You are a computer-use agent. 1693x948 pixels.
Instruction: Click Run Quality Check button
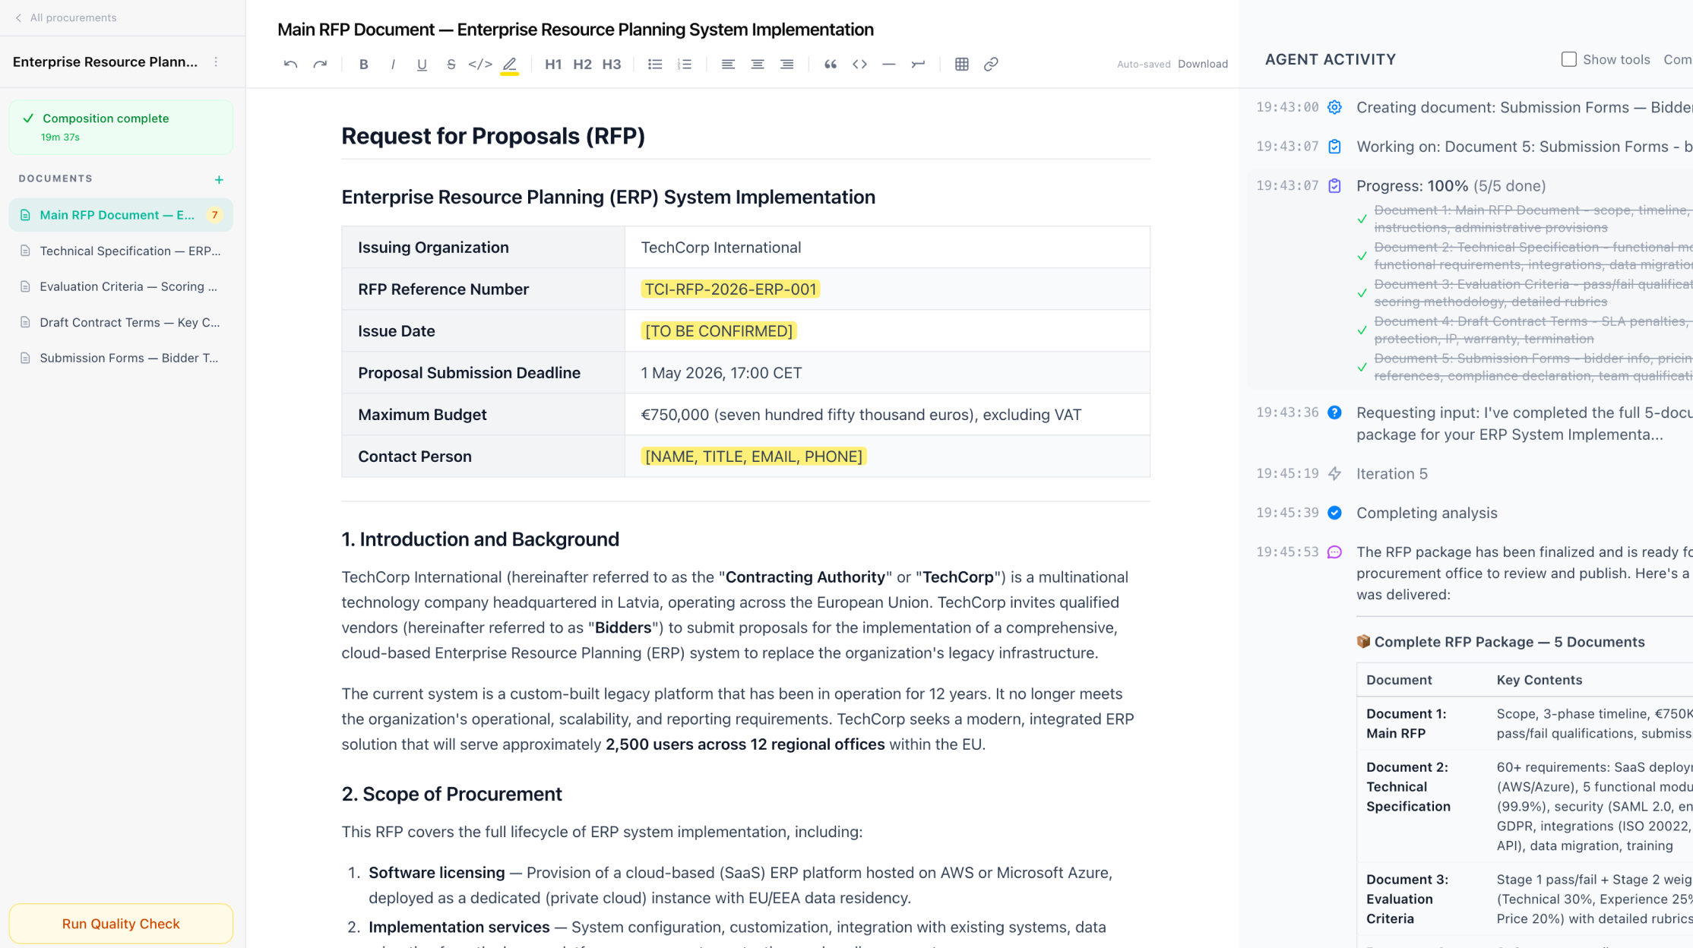pyautogui.click(x=121, y=924)
